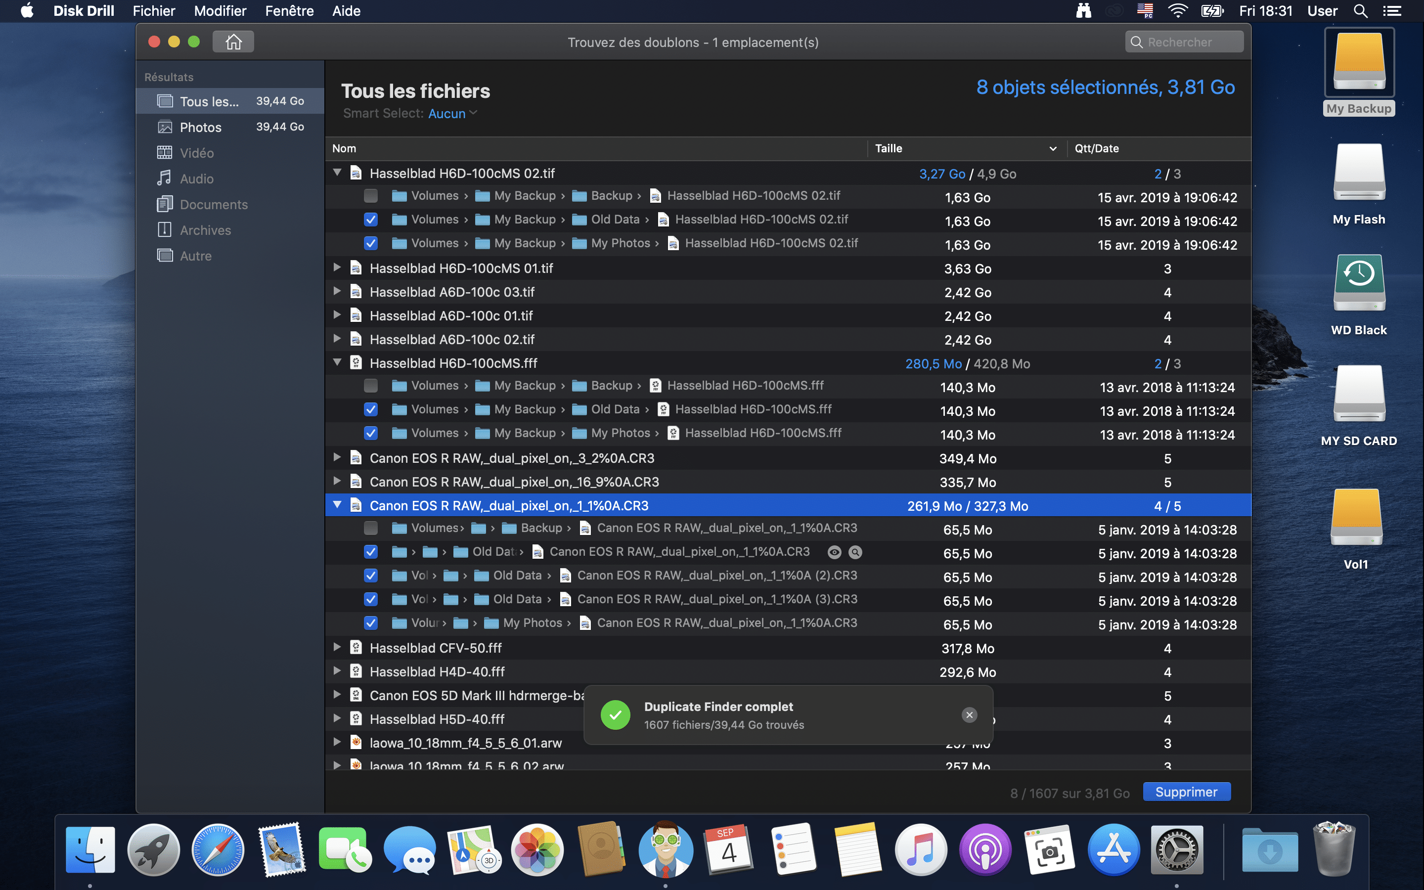Image resolution: width=1424 pixels, height=890 pixels.
Task: Click the Supprimer button
Action: point(1186,792)
